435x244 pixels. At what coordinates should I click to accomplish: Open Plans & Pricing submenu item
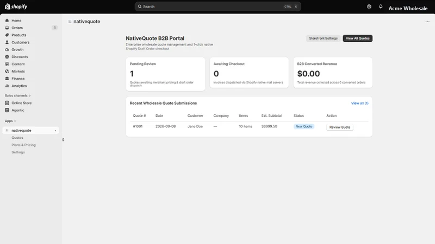pos(23,145)
